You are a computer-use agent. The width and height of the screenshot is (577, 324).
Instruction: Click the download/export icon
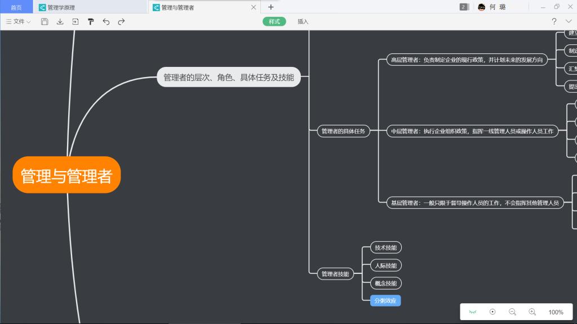tap(60, 21)
